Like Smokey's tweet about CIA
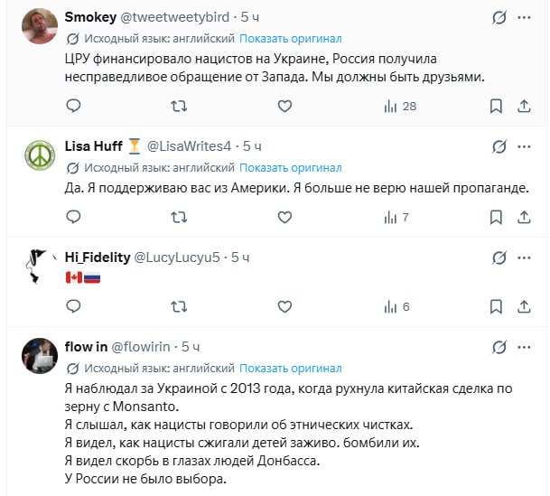This screenshot has width=550, height=496. click(x=284, y=107)
